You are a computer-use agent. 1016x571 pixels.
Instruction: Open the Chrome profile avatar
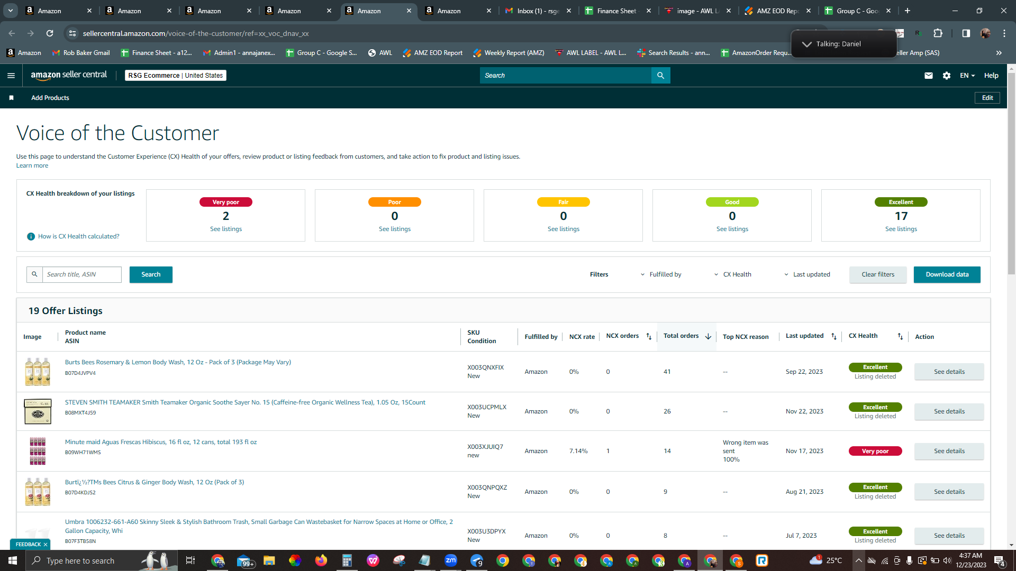985,33
